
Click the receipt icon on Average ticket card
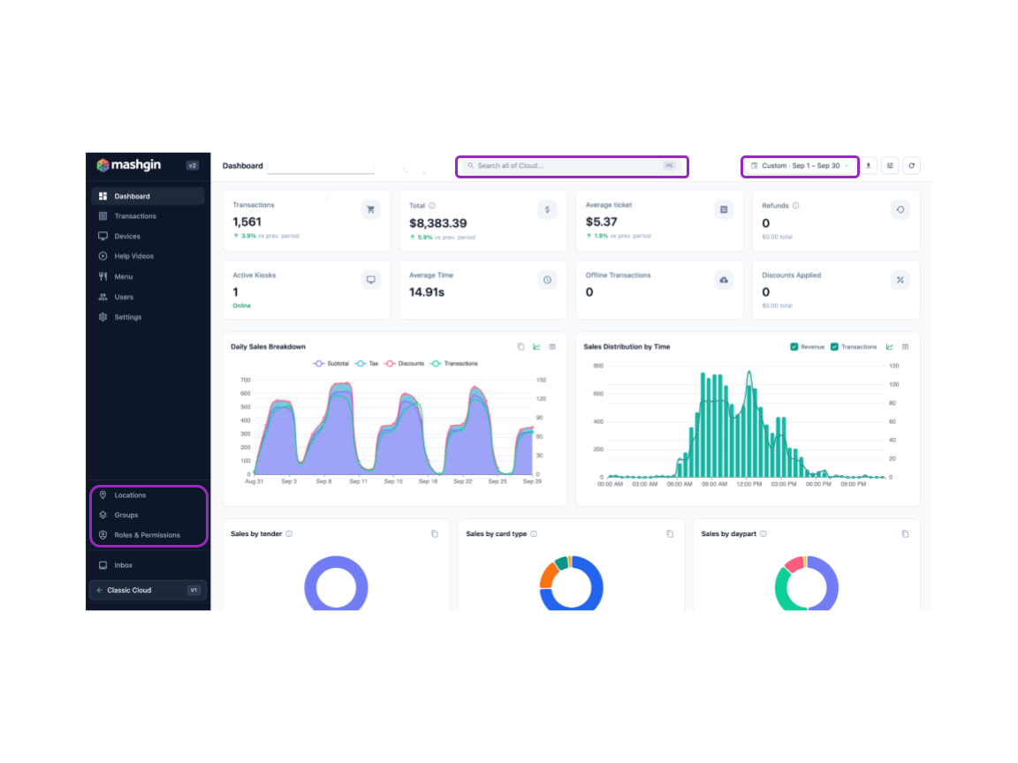pyautogui.click(x=724, y=209)
